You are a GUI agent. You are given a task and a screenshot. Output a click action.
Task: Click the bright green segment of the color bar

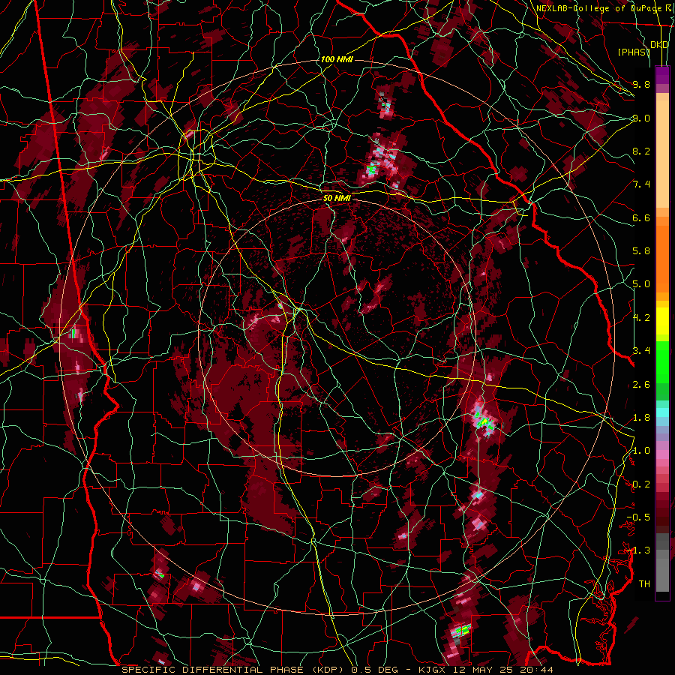[662, 361]
